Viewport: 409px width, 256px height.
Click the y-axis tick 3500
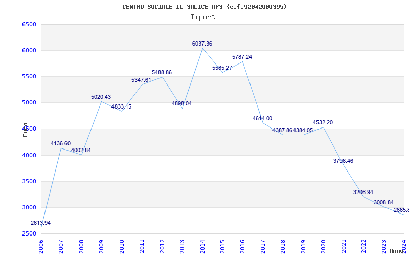tap(29, 182)
